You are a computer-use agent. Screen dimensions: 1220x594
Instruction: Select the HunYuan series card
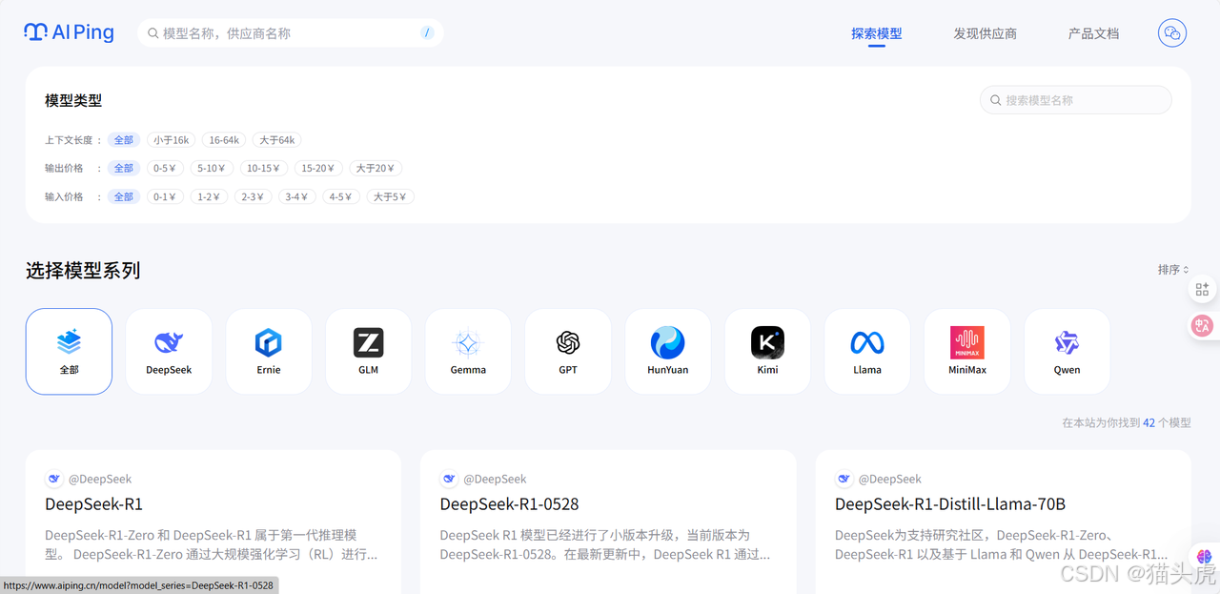668,351
